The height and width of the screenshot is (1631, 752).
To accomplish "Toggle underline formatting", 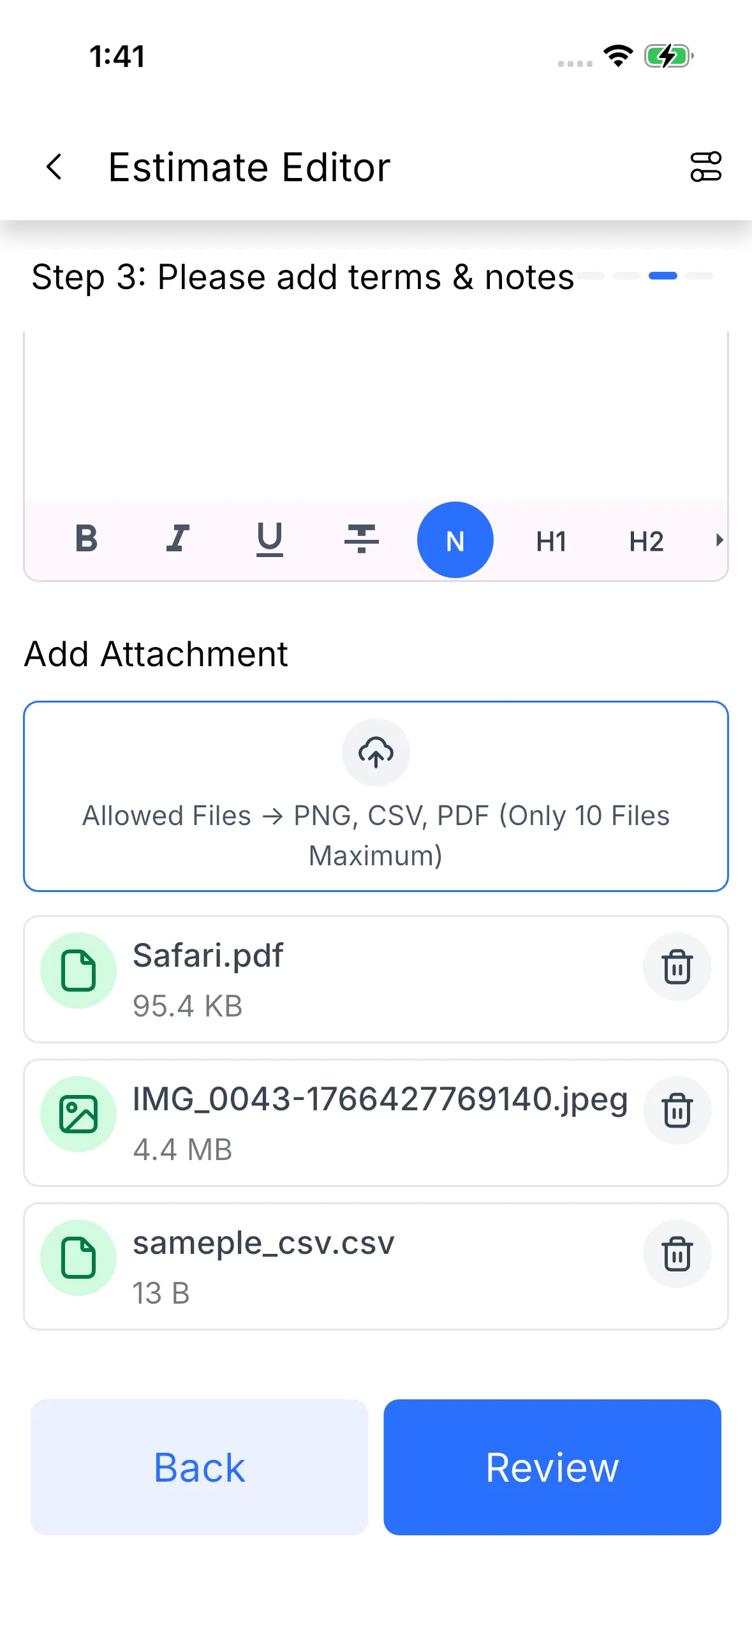I will point(269,539).
